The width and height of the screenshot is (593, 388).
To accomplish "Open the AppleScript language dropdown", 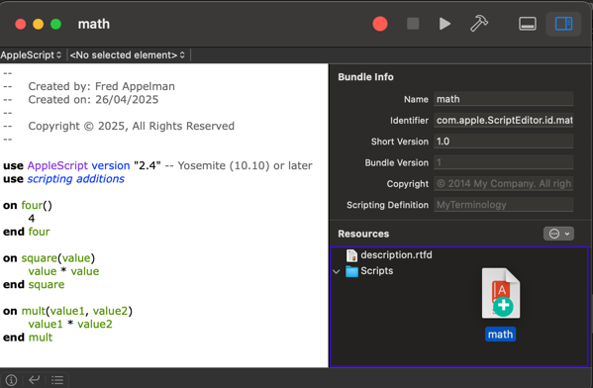I will pyautogui.click(x=31, y=54).
